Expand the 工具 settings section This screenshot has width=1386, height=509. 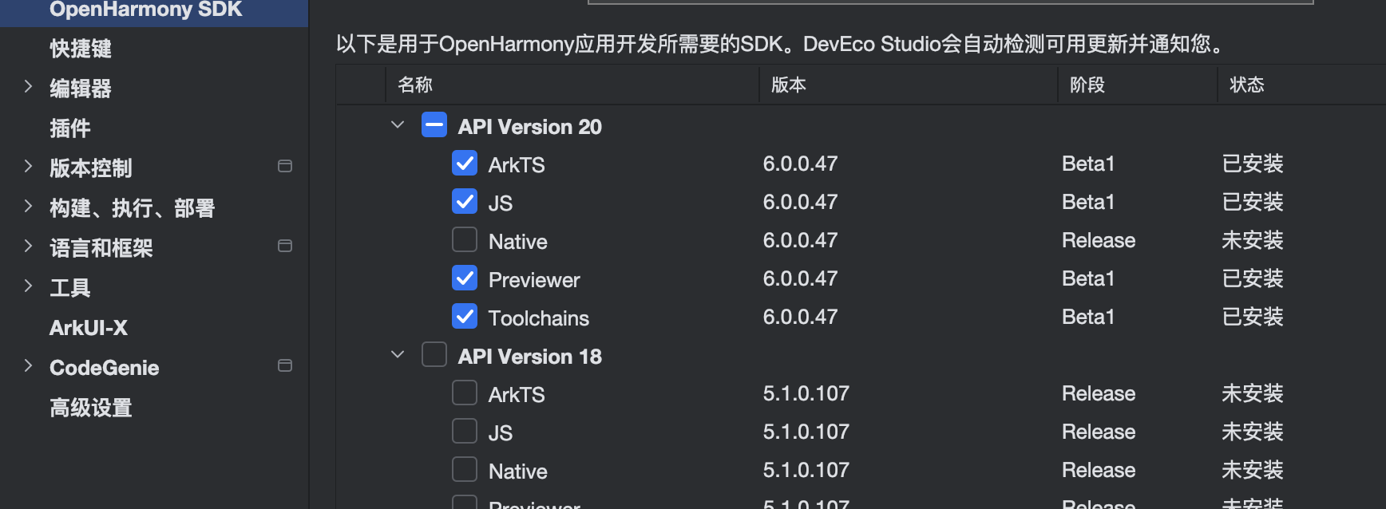[x=28, y=286]
